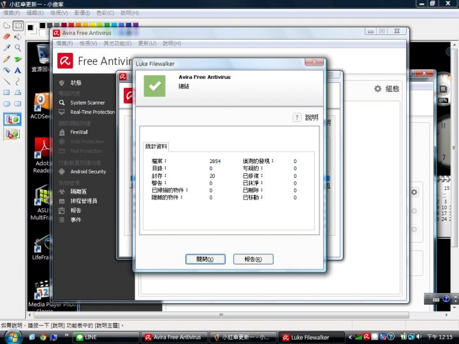Open Android Security in Avira sidebar
This screenshot has width=459, height=344.
[x=88, y=172]
